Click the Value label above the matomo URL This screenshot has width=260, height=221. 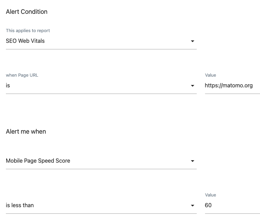pyautogui.click(x=210, y=75)
